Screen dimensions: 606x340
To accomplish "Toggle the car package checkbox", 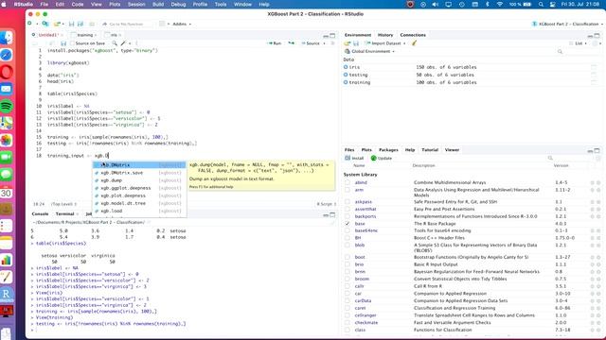I will (x=348, y=294).
